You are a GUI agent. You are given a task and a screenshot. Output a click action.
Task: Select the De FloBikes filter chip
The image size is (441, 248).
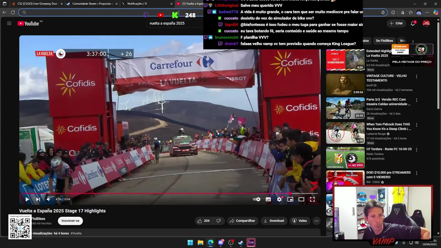click(384, 41)
